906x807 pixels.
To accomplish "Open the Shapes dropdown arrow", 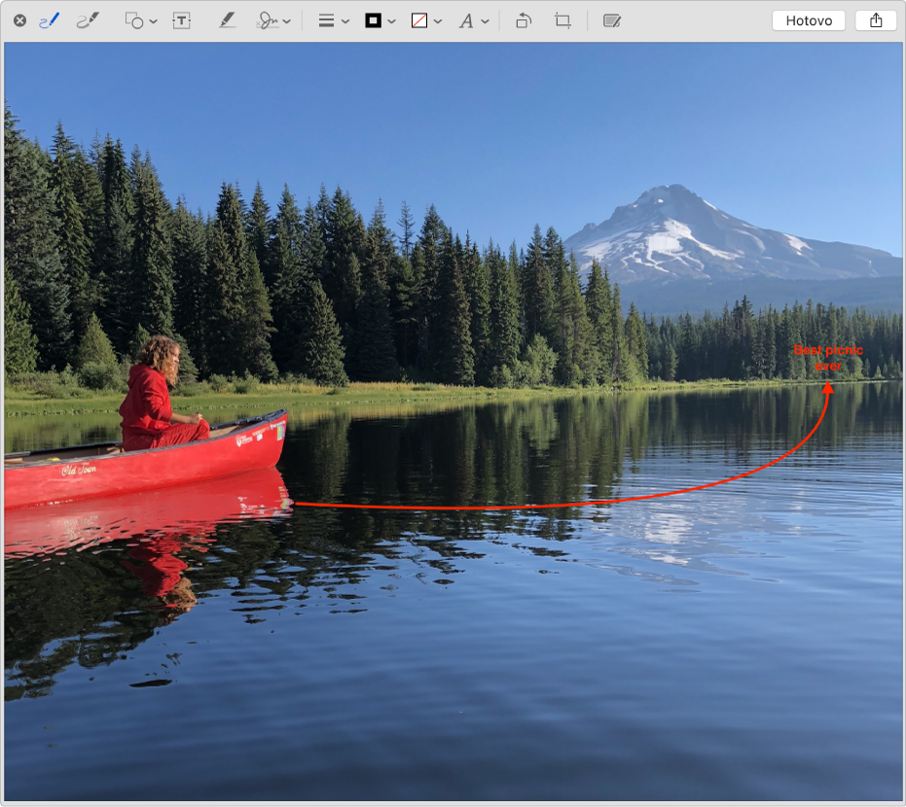I will 153,21.
